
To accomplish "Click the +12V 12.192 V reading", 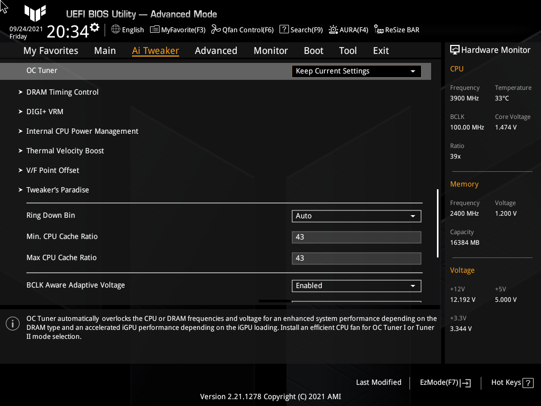I will click(x=462, y=300).
